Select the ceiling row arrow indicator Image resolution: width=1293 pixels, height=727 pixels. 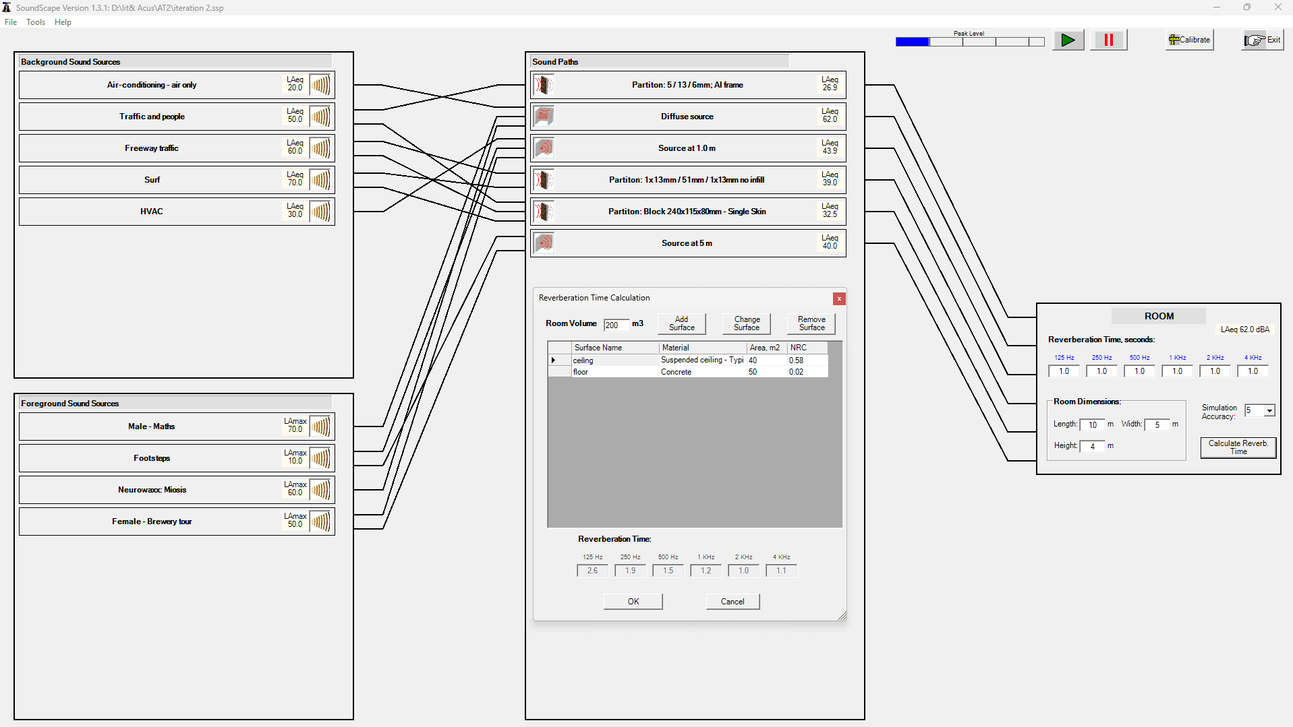click(x=554, y=360)
